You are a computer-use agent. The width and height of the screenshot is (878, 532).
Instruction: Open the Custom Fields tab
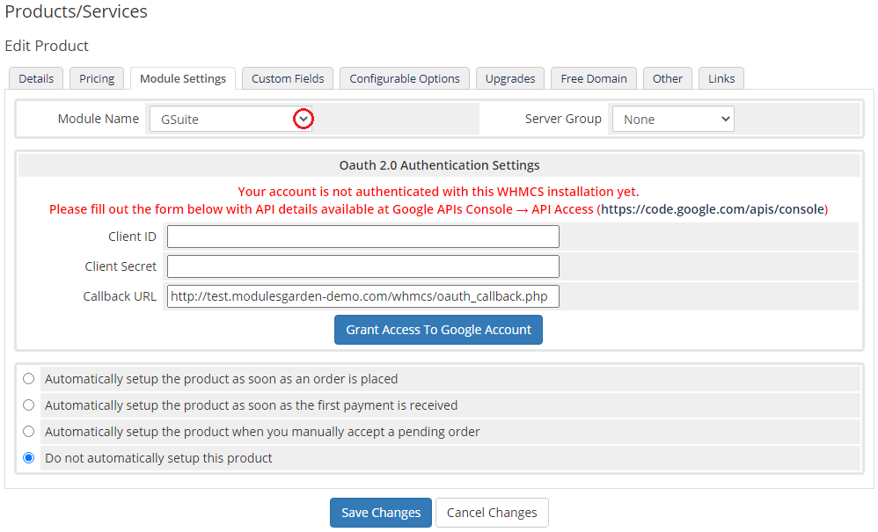[288, 78]
